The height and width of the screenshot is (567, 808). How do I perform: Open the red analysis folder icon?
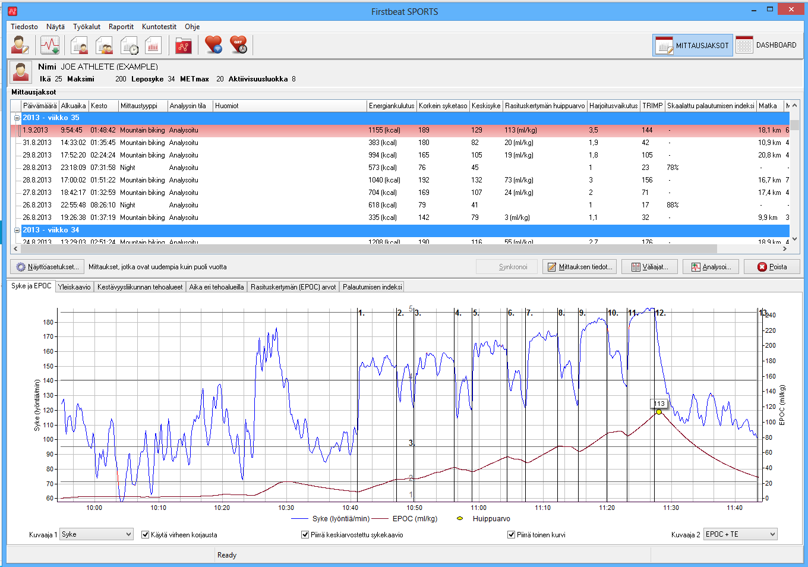[184, 45]
